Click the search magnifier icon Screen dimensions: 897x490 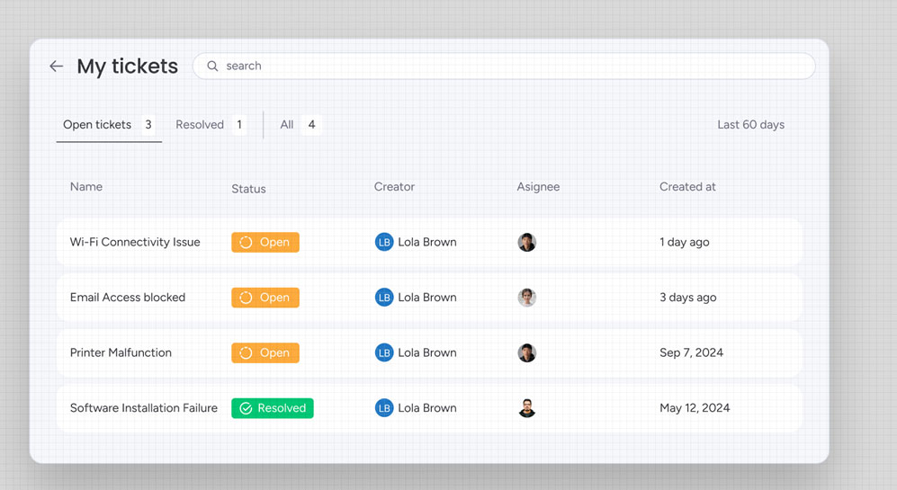tap(212, 67)
